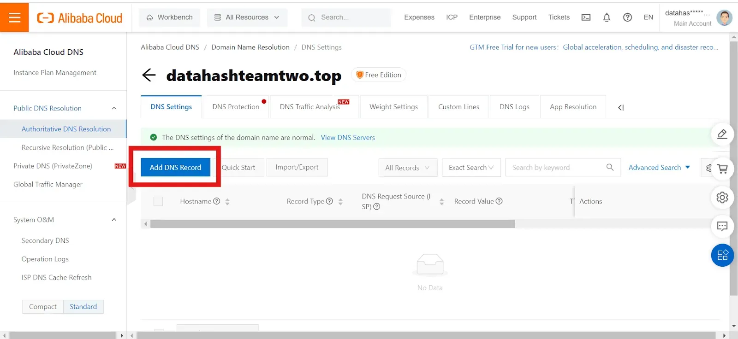Open the All Records filter dropdown
Screen dimensions: 738x339
[x=407, y=168]
